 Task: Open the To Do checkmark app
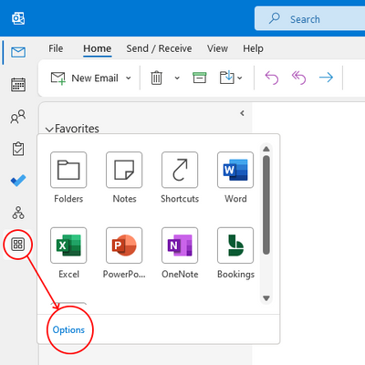coord(18,181)
